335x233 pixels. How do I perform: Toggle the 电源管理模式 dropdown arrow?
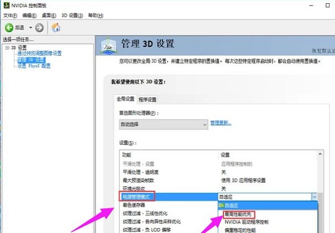pos(314,197)
